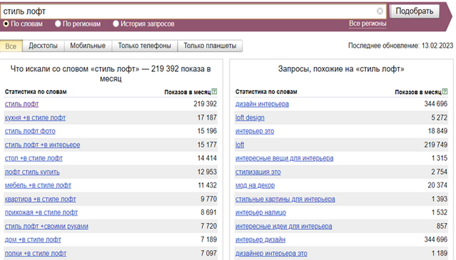Click the value '14 414' impressions

point(207,158)
